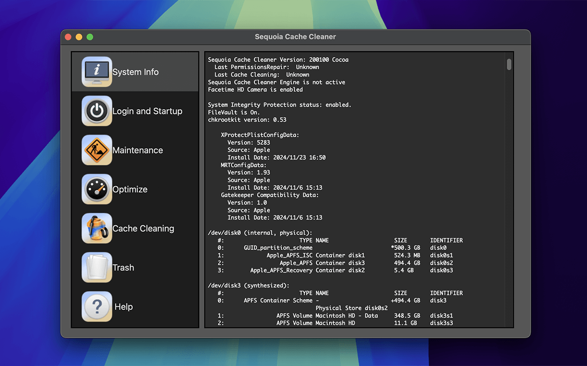Switch to Login and Startup label
This screenshot has width=587, height=366.
point(147,111)
